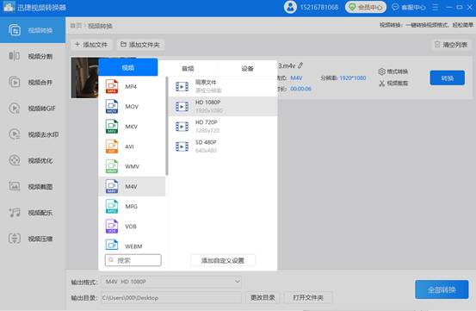Image resolution: width=476 pixels, height=311 pixels.
Task: Click the 清空列表 button
Action: [x=451, y=45]
